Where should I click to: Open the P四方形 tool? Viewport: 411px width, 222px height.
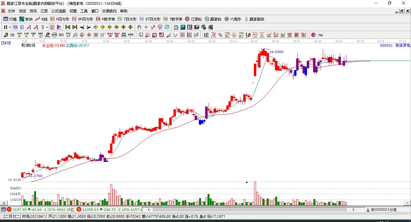pyautogui.click(x=60, y=19)
